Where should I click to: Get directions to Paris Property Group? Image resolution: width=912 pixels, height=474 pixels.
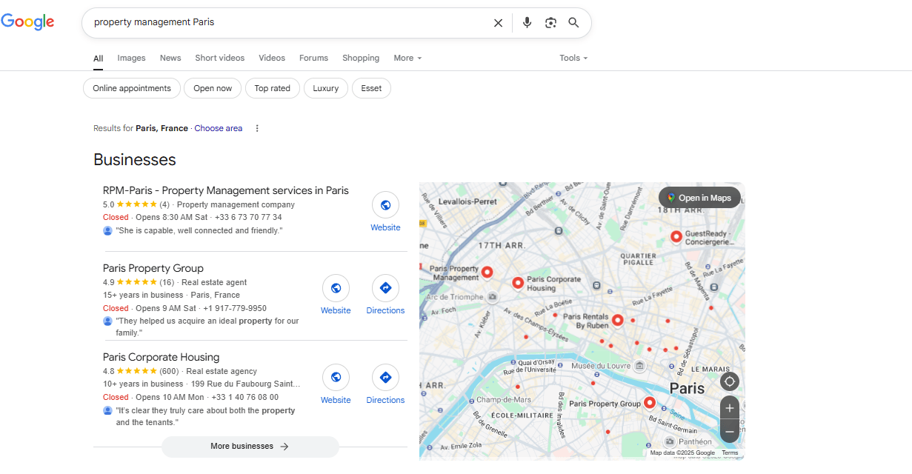coord(385,288)
